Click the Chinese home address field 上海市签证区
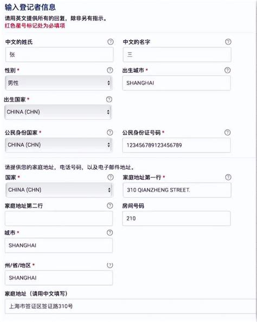257x322 pixels. tap(131, 306)
